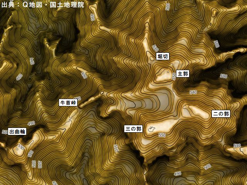Click the 490 contour label above 出曲輪
The height and width of the screenshot is (185, 247).
point(31,123)
